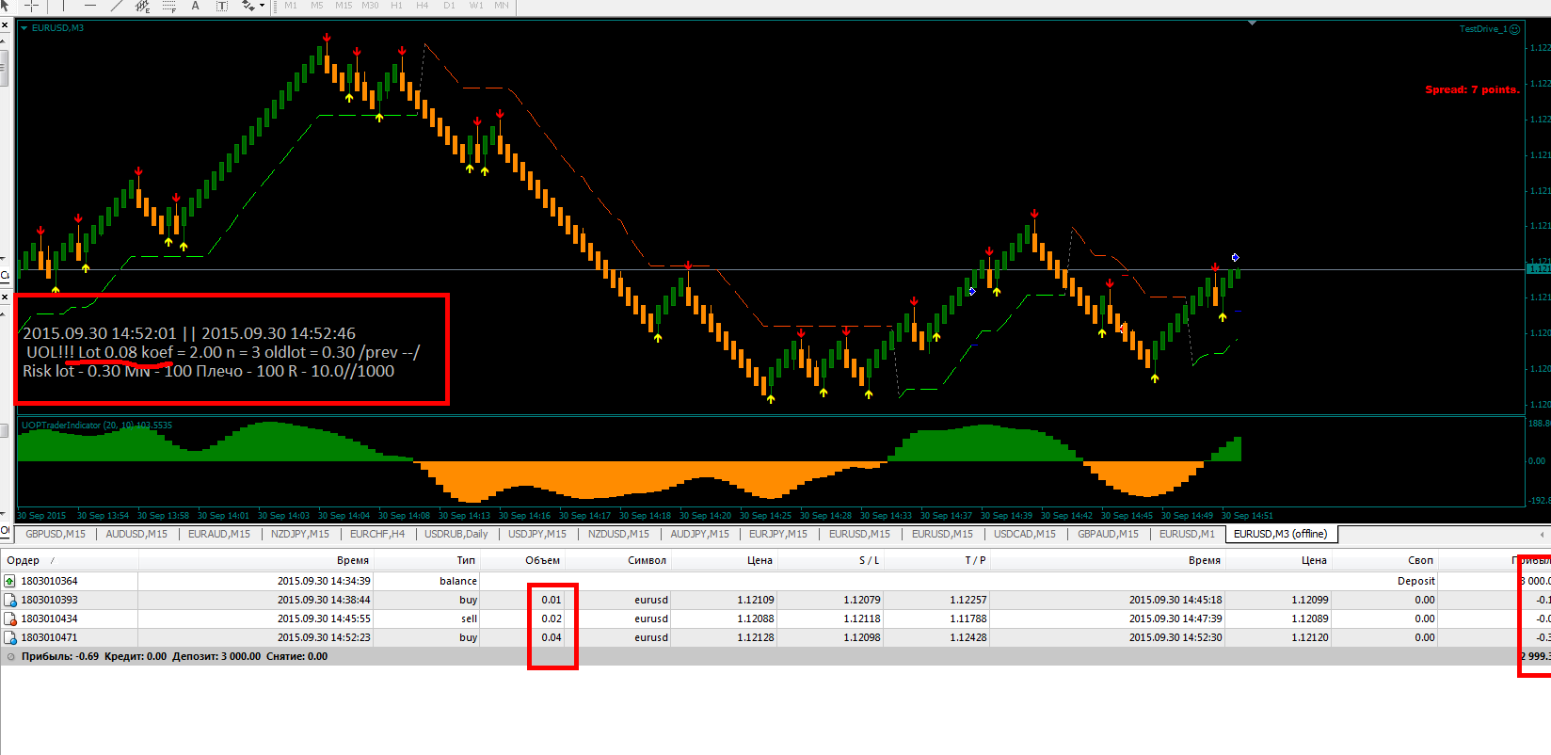Image resolution: width=1551 pixels, height=755 pixels.
Task: Select the GBPAUD,M15 tab
Action: click(1108, 534)
